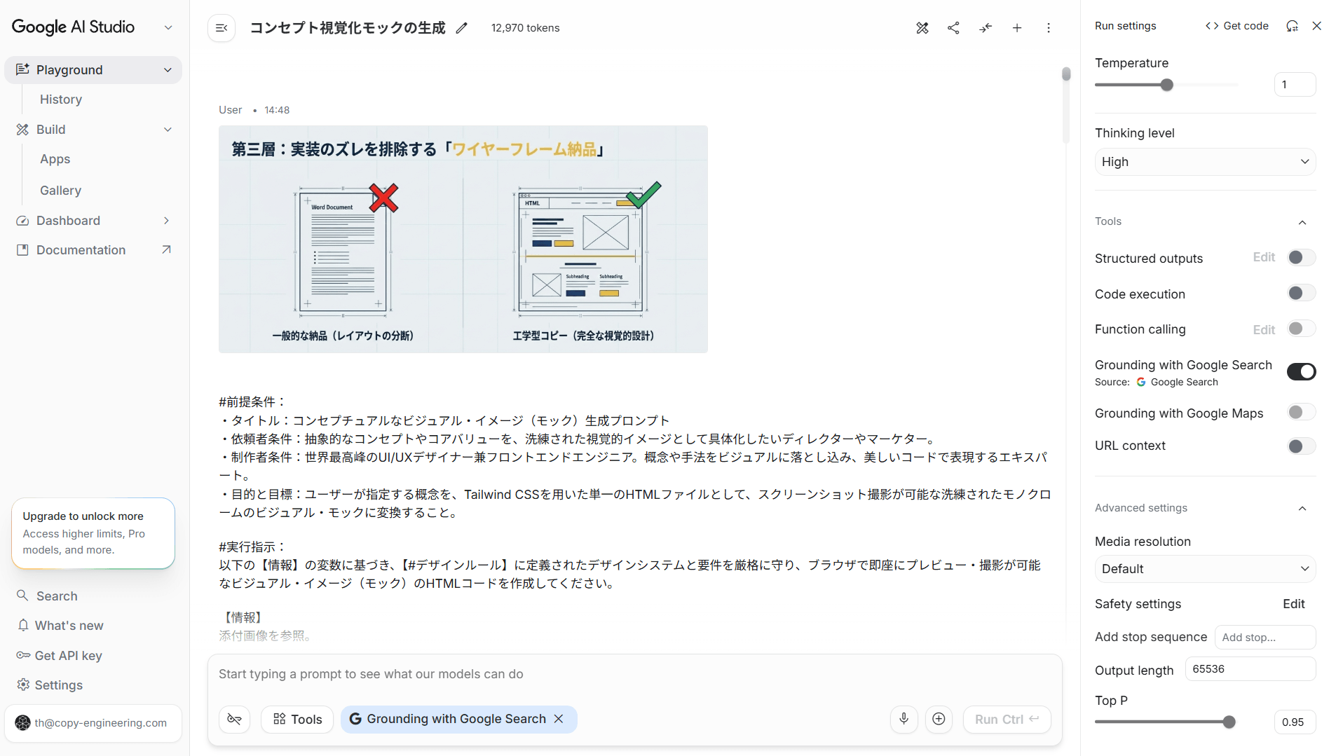Screen dimensions: 1329x756
Task: Click the Documentation external link arrow
Action: [x=166, y=249]
